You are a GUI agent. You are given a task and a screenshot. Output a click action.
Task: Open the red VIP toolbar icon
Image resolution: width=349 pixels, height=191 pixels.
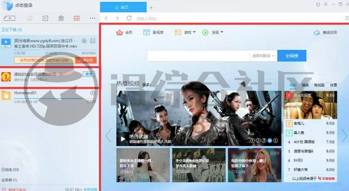(x=77, y=18)
